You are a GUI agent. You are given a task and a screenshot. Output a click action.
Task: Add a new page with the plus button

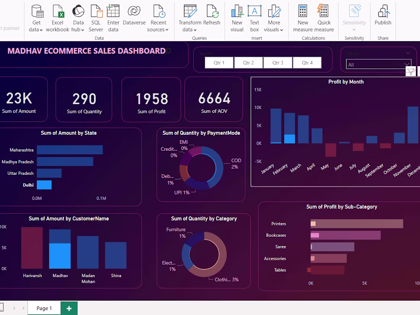point(69,308)
